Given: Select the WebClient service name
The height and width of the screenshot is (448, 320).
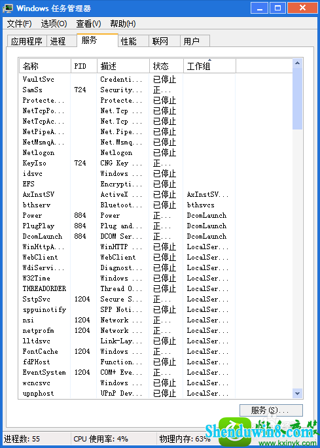Looking at the screenshot, I should coord(40,258).
